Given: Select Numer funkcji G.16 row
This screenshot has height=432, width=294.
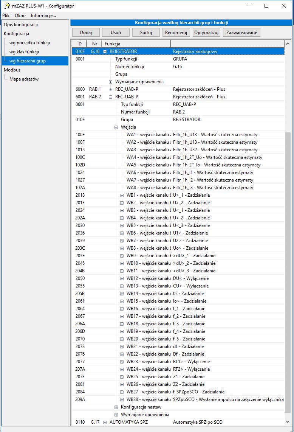Looking at the screenshot, I should click(178, 67).
